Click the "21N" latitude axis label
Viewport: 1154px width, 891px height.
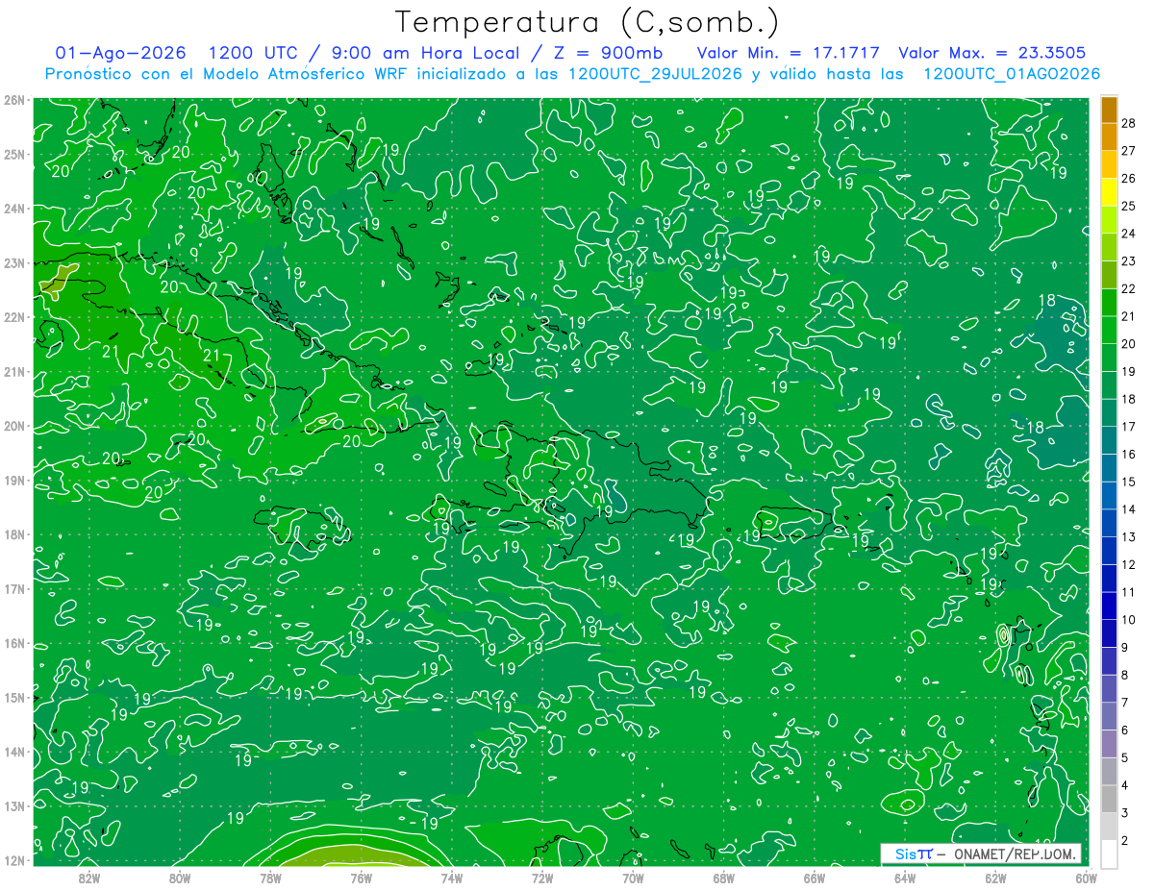click(13, 372)
